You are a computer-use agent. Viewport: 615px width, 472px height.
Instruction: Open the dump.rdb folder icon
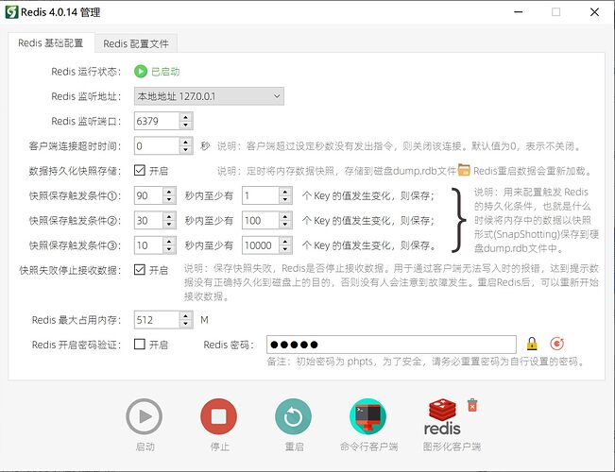(x=464, y=170)
